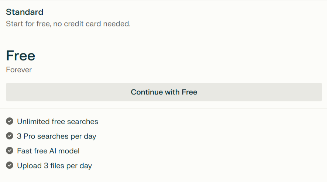Screen dimensions: 327x182
Task: Click the divider line below the Continue button
Action: 163,109
